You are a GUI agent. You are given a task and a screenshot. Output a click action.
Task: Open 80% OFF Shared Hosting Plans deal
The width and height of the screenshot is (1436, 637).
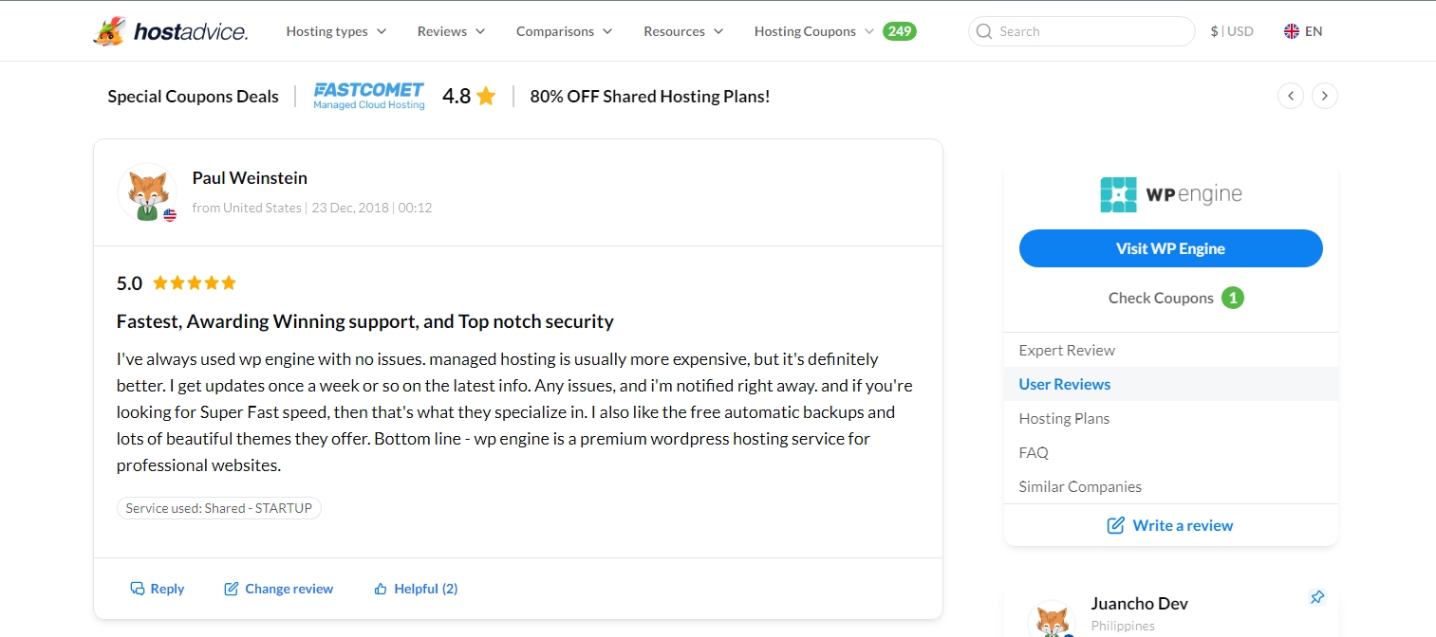(x=650, y=96)
